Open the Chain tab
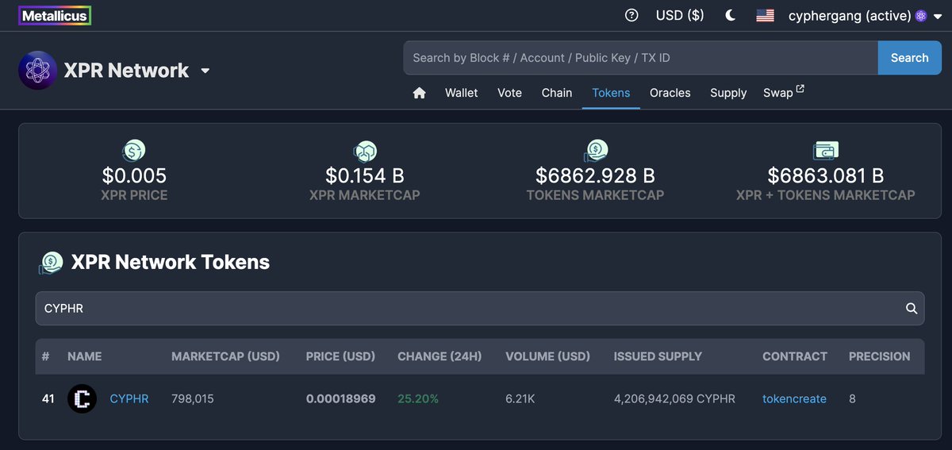Image resolution: width=952 pixels, height=450 pixels. click(x=557, y=93)
